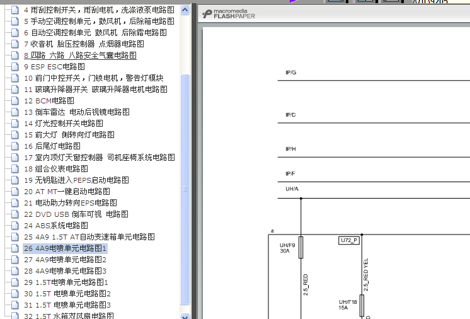Select 22 DVD USB 倒车可视 电路图
This screenshot has width=470, height=319.
pyautogui.click(x=76, y=214)
